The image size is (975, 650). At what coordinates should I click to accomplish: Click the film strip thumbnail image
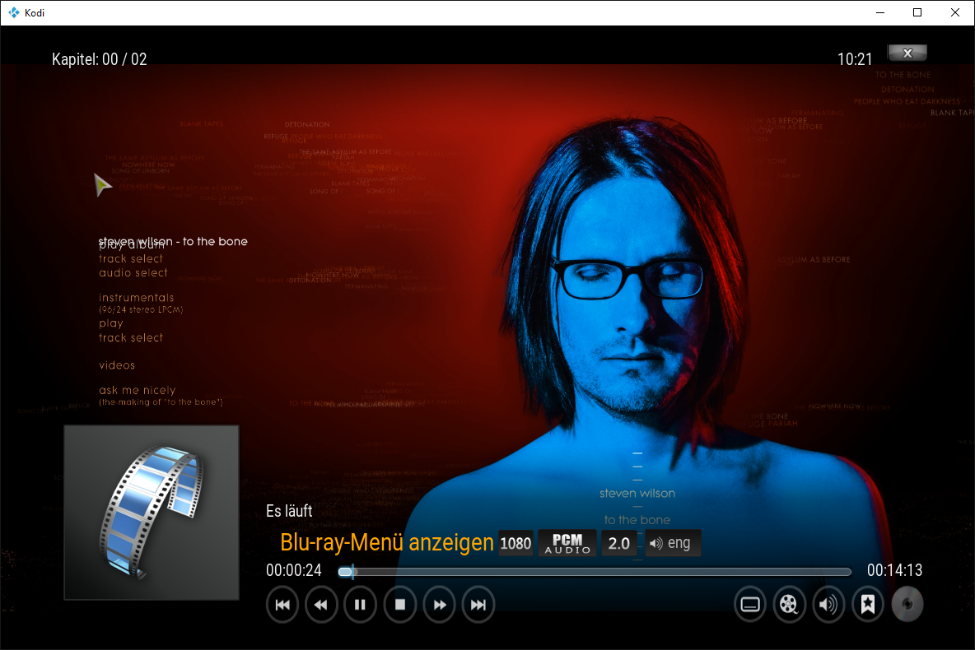152,513
